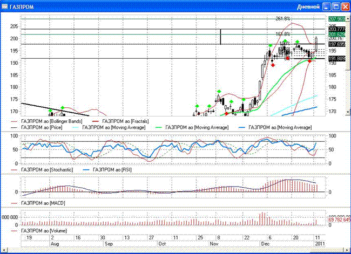This screenshot has height=254, width=351.
Task: Select the ГАЗПРОМ ао [Price] legend entry
Action: (x=37, y=127)
